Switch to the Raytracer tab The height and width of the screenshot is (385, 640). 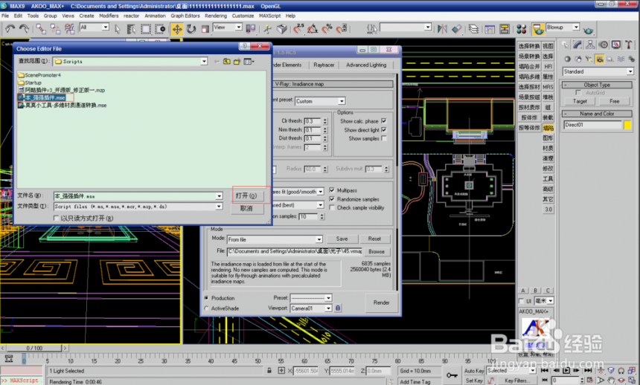point(324,65)
